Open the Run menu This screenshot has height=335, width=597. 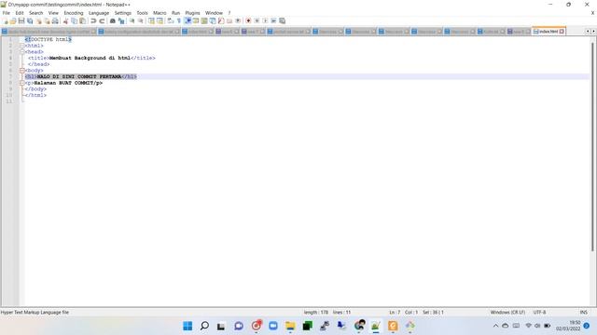pyautogui.click(x=175, y=13)
